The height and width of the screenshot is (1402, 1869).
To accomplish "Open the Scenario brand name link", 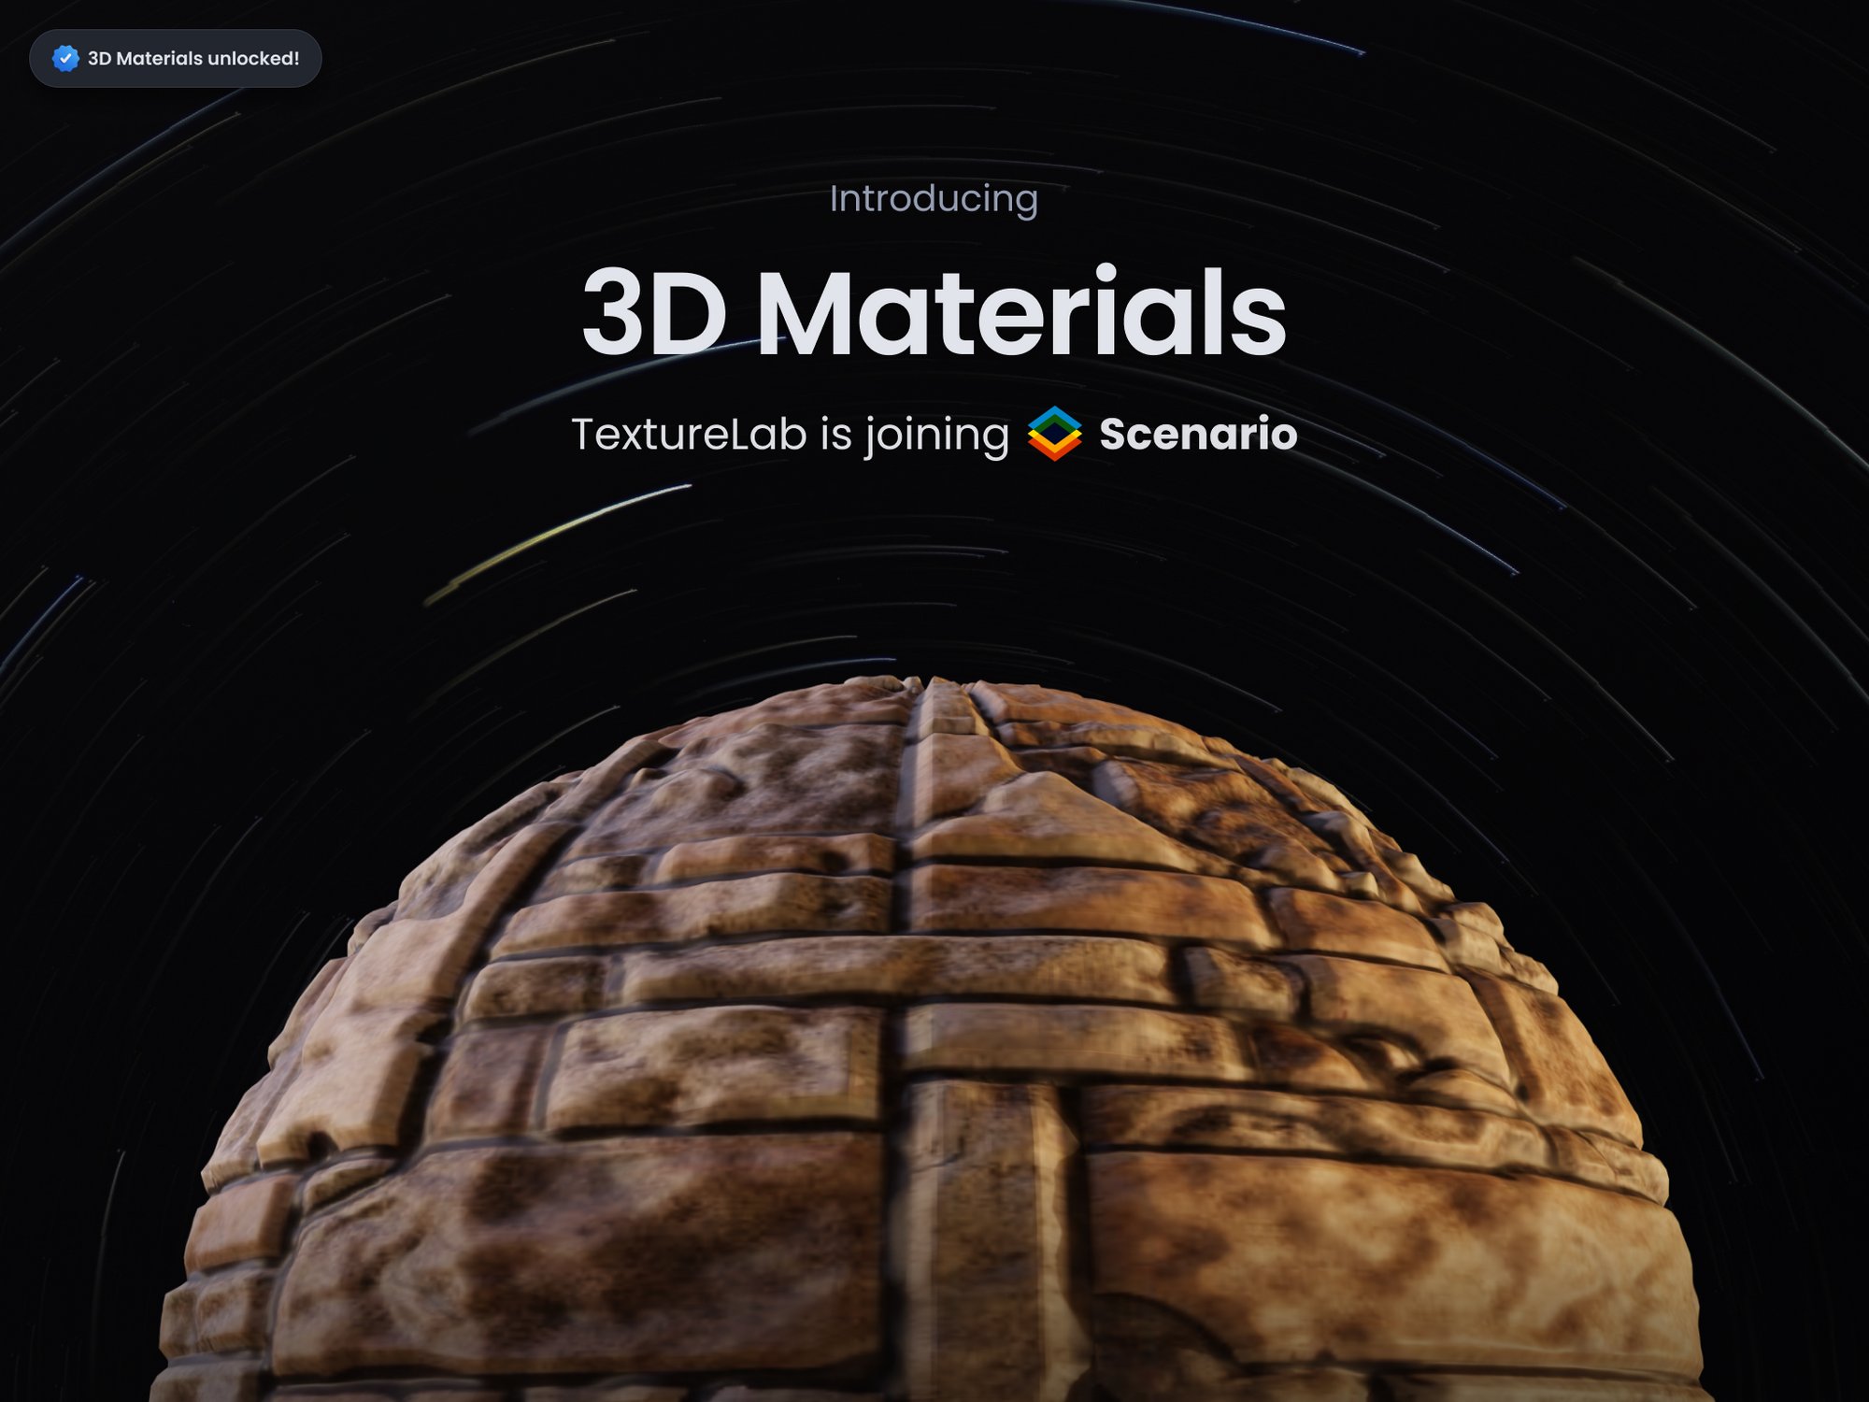I will [x=1198, y=434].
